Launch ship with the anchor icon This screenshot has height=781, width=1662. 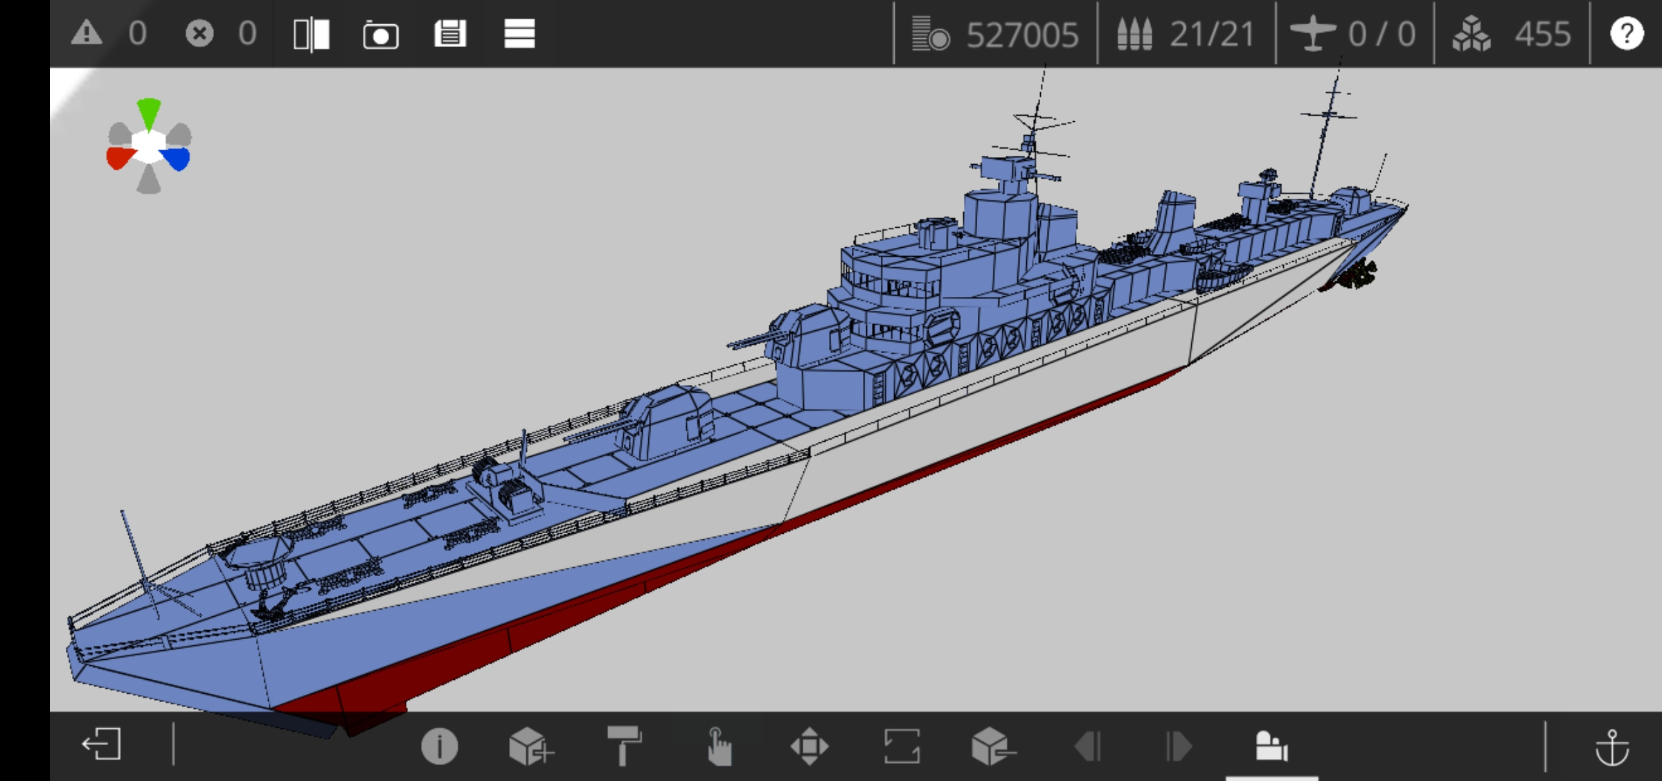click(x=1612, y=747)
